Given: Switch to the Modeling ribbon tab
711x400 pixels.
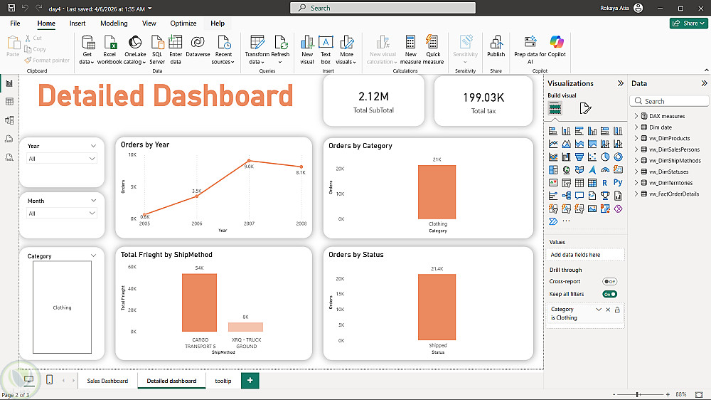Looking at the screenshot, I should click(114, 23).
